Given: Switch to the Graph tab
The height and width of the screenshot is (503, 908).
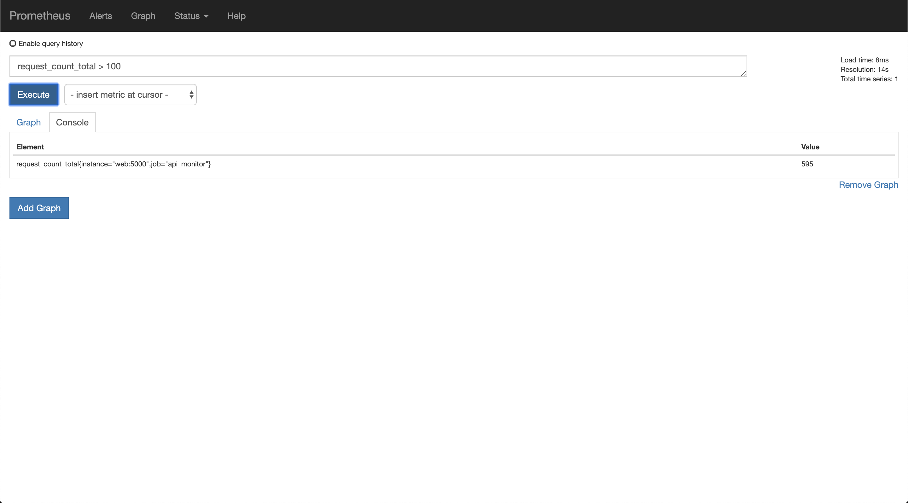Looking at the screenshot, I should [x=29, y=122].
